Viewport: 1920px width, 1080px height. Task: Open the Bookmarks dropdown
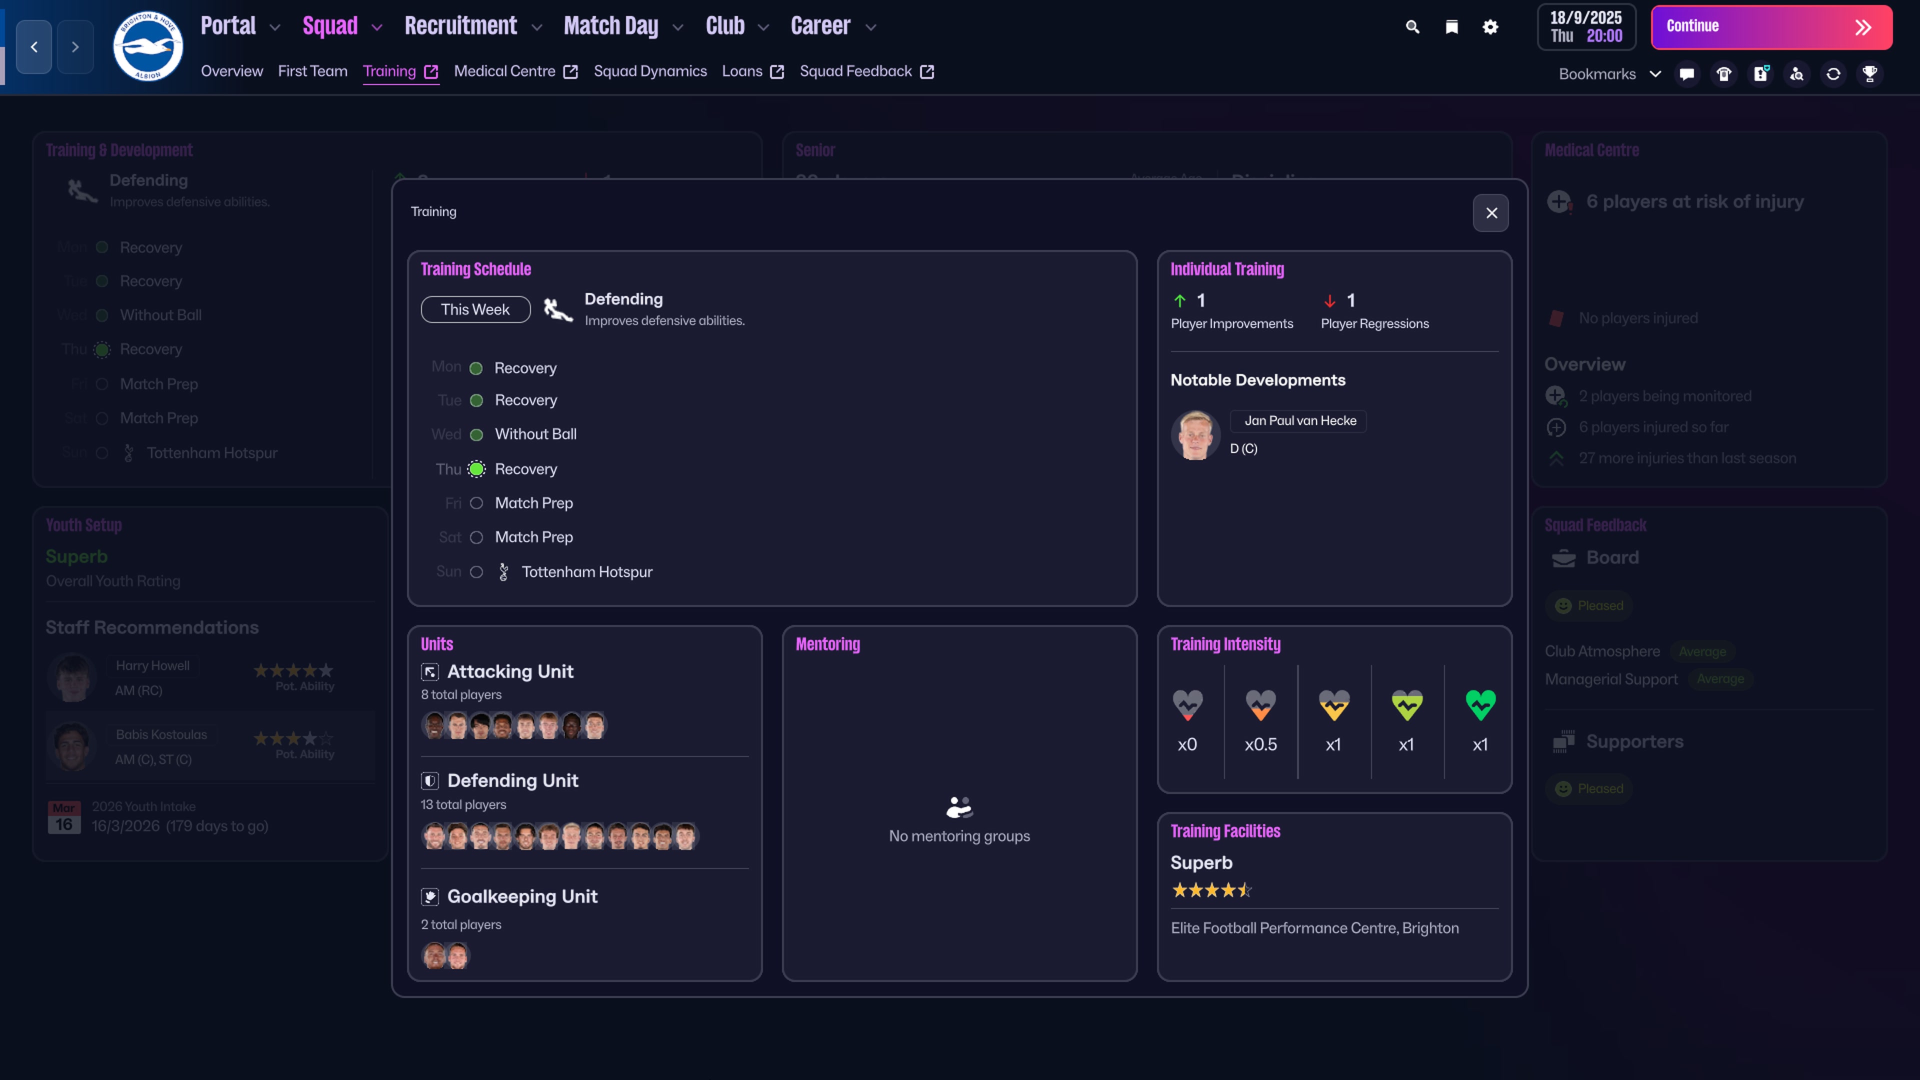point(1656,74)
